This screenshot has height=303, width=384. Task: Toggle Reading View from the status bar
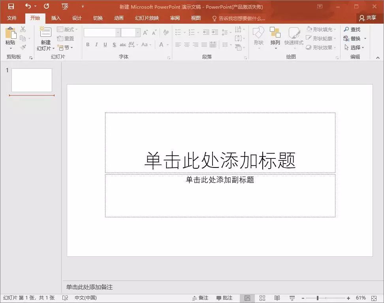(x=277, y=298)
